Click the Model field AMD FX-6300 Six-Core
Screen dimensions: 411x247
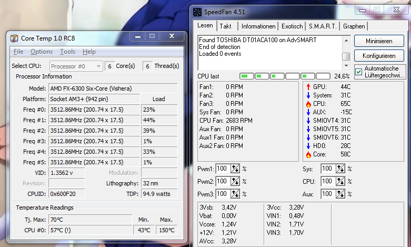coord(113,88)
